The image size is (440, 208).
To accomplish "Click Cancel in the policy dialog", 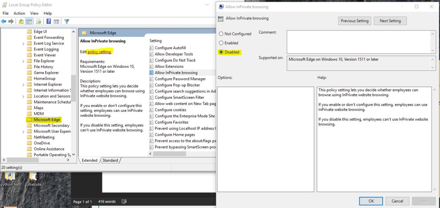I will point(397,201).
